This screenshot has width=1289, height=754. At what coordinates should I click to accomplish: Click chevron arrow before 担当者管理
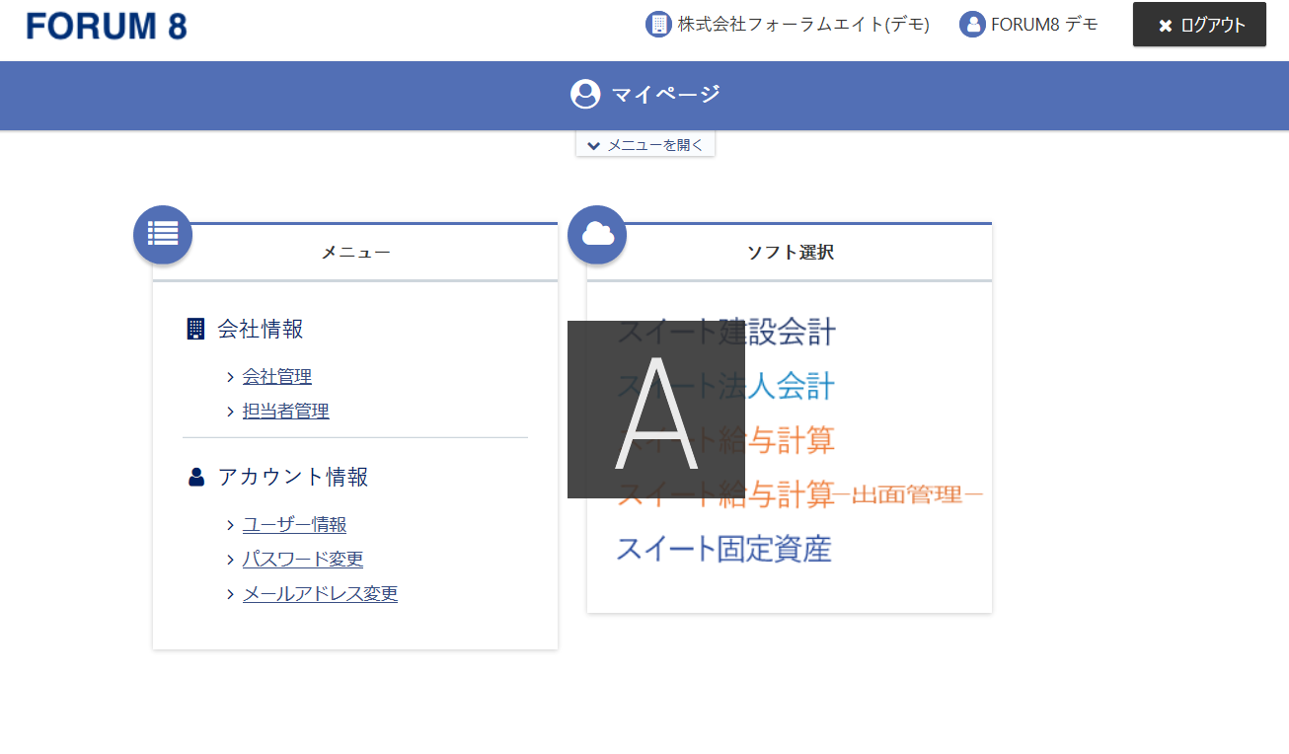pos(230,412)
